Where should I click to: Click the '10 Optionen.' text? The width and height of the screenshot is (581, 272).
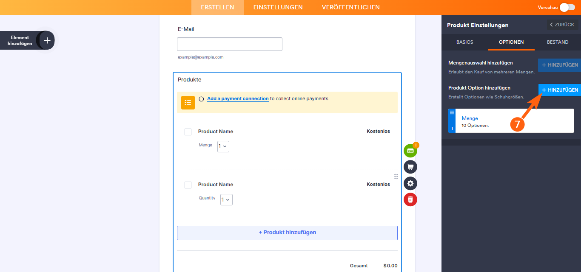point(475,126)
